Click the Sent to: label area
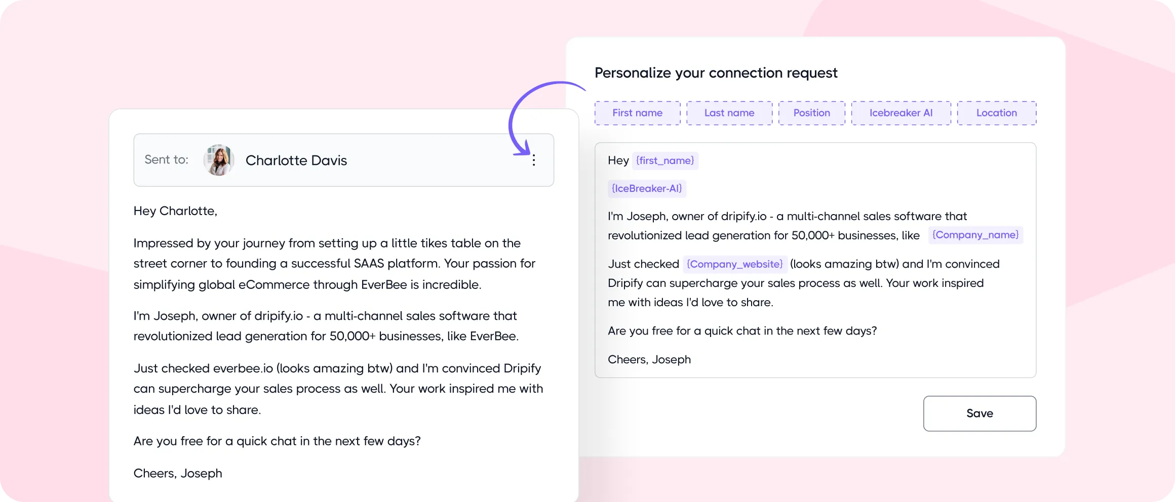 [166, 159]
